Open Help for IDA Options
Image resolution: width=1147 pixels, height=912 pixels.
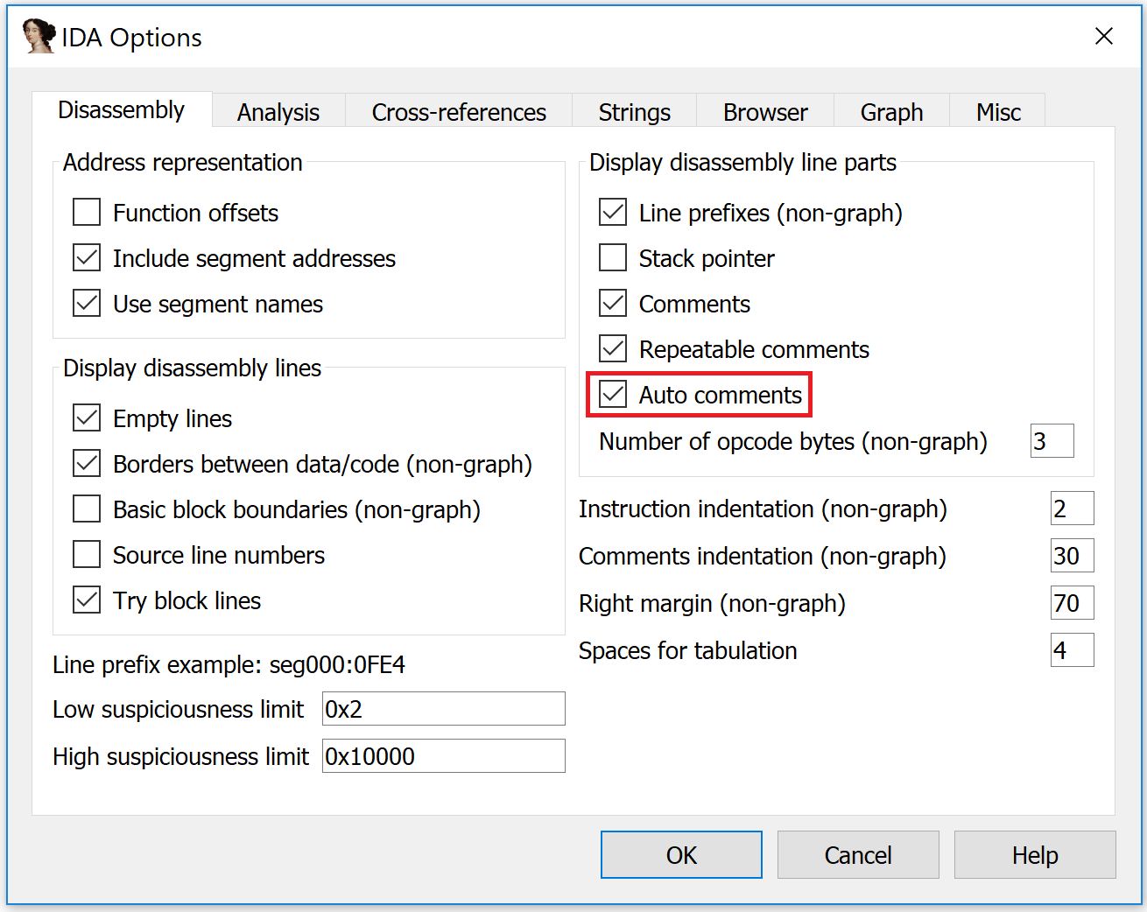click(x=1035, y=855)
